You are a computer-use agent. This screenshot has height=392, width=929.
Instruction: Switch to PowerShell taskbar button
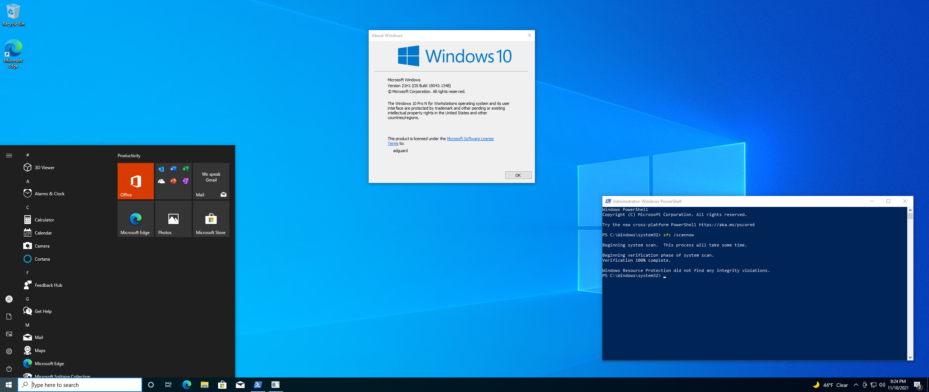(x=258, y=385)
